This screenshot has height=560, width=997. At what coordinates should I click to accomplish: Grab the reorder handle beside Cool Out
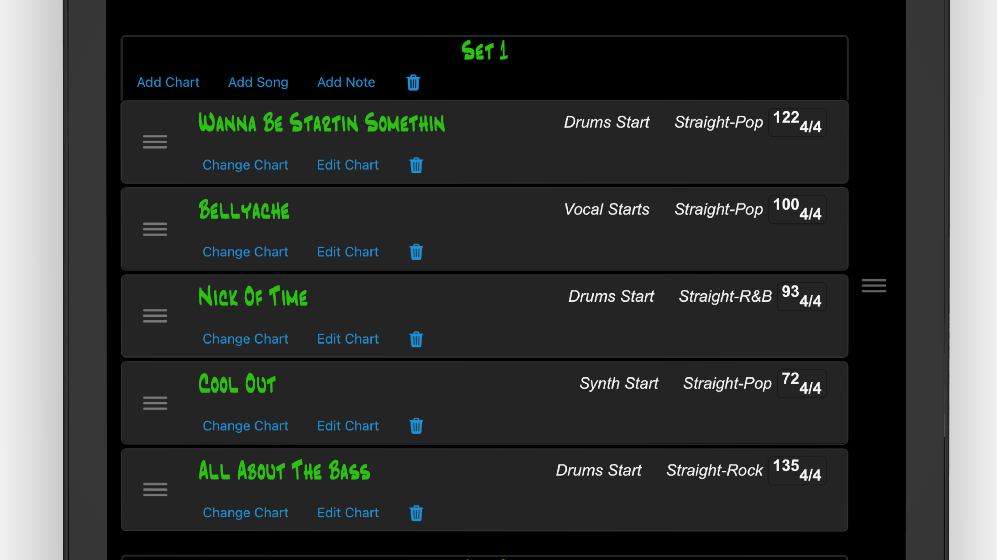155,403
